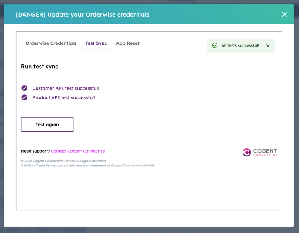
Task: Dismiss the All tests successful notification
Action: click(268, 46)
